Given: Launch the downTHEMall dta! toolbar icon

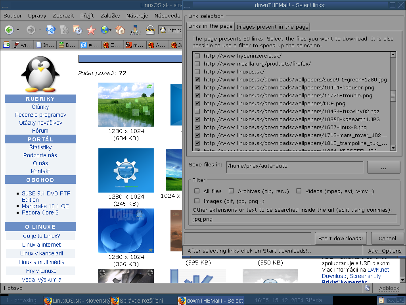Looking at the screenshot, I should pyautogui.click(x=135, y=30).
